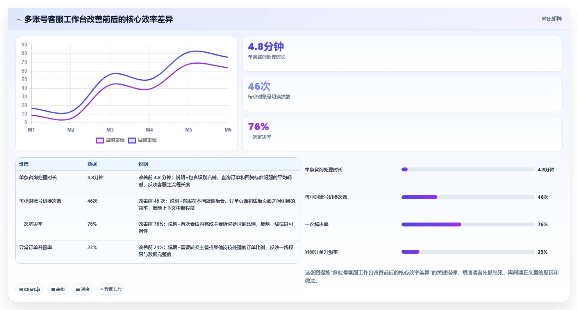Click the 数据卡片 tag chip

tap(111, 289)
